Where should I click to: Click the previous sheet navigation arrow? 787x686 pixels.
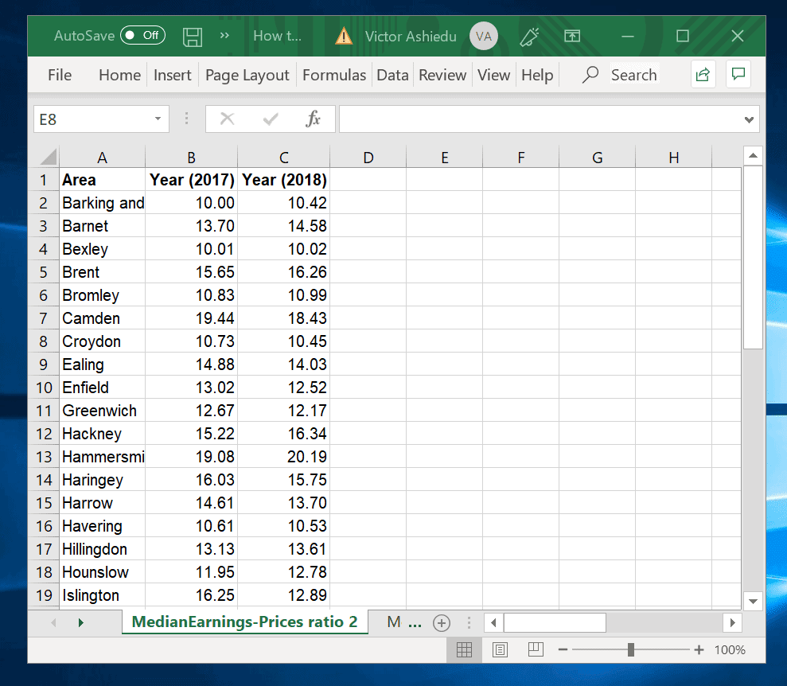point(53,623)
